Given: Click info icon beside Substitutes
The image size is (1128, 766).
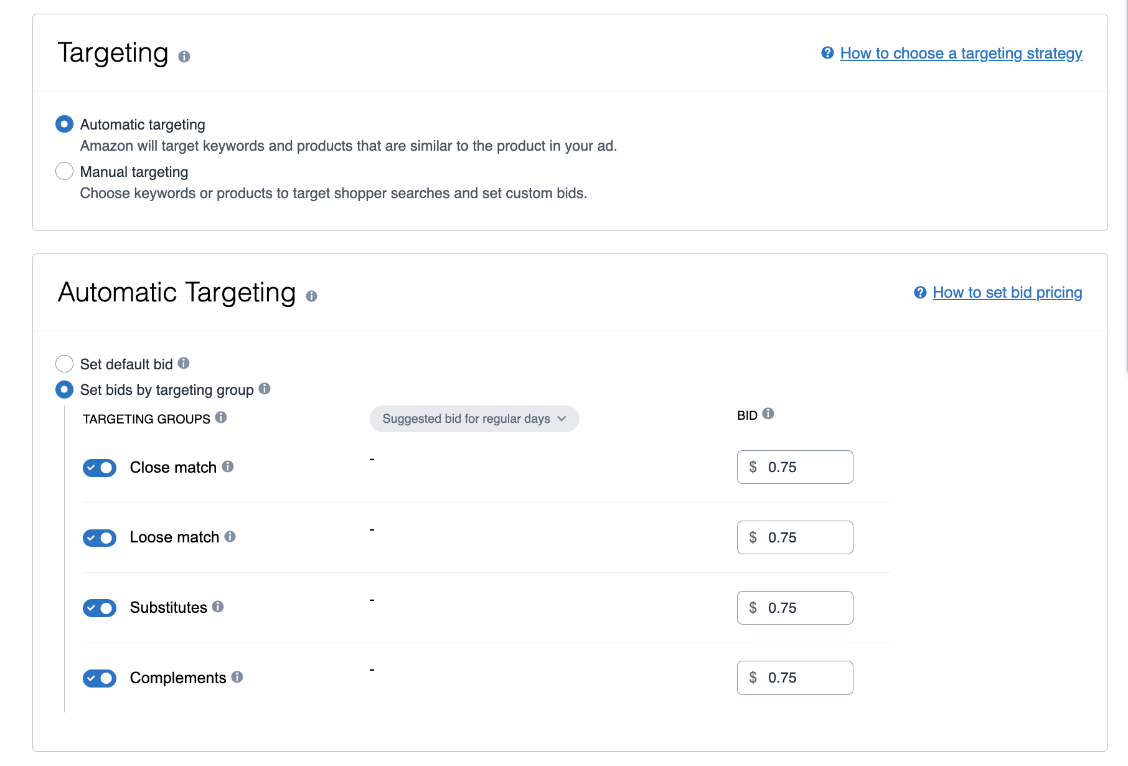Looking at the screenshot, I should pos(218,607).
